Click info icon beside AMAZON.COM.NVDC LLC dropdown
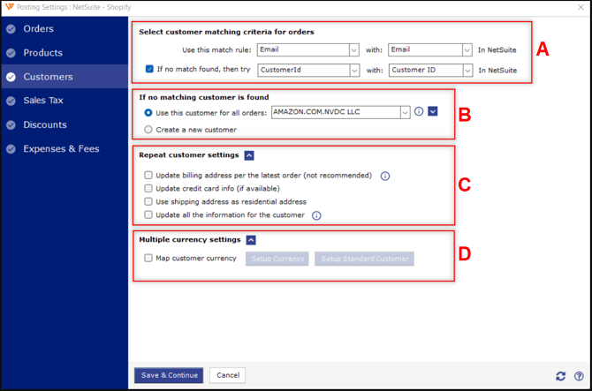The image size is (592, 391). pyautogui.click(x=419, y=111)
